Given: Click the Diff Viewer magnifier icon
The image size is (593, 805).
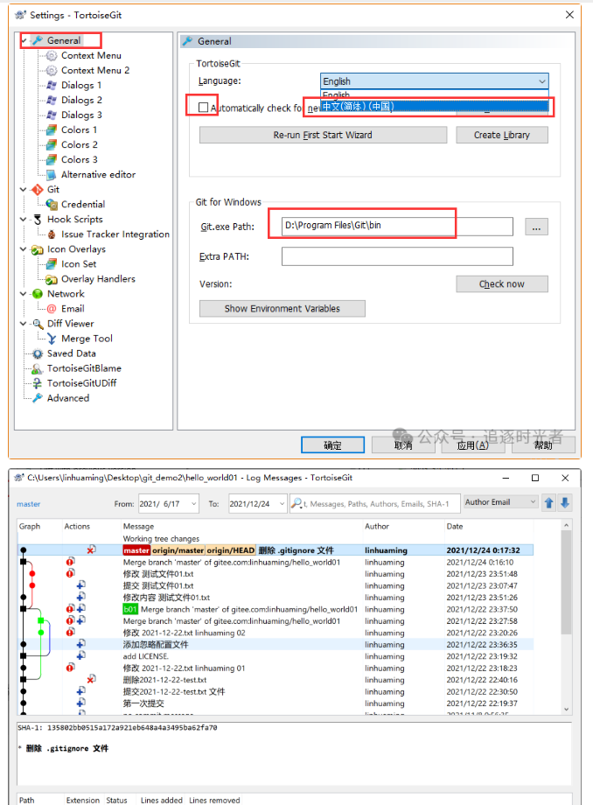Looking at the screenshot, I should tap(38, 324).
